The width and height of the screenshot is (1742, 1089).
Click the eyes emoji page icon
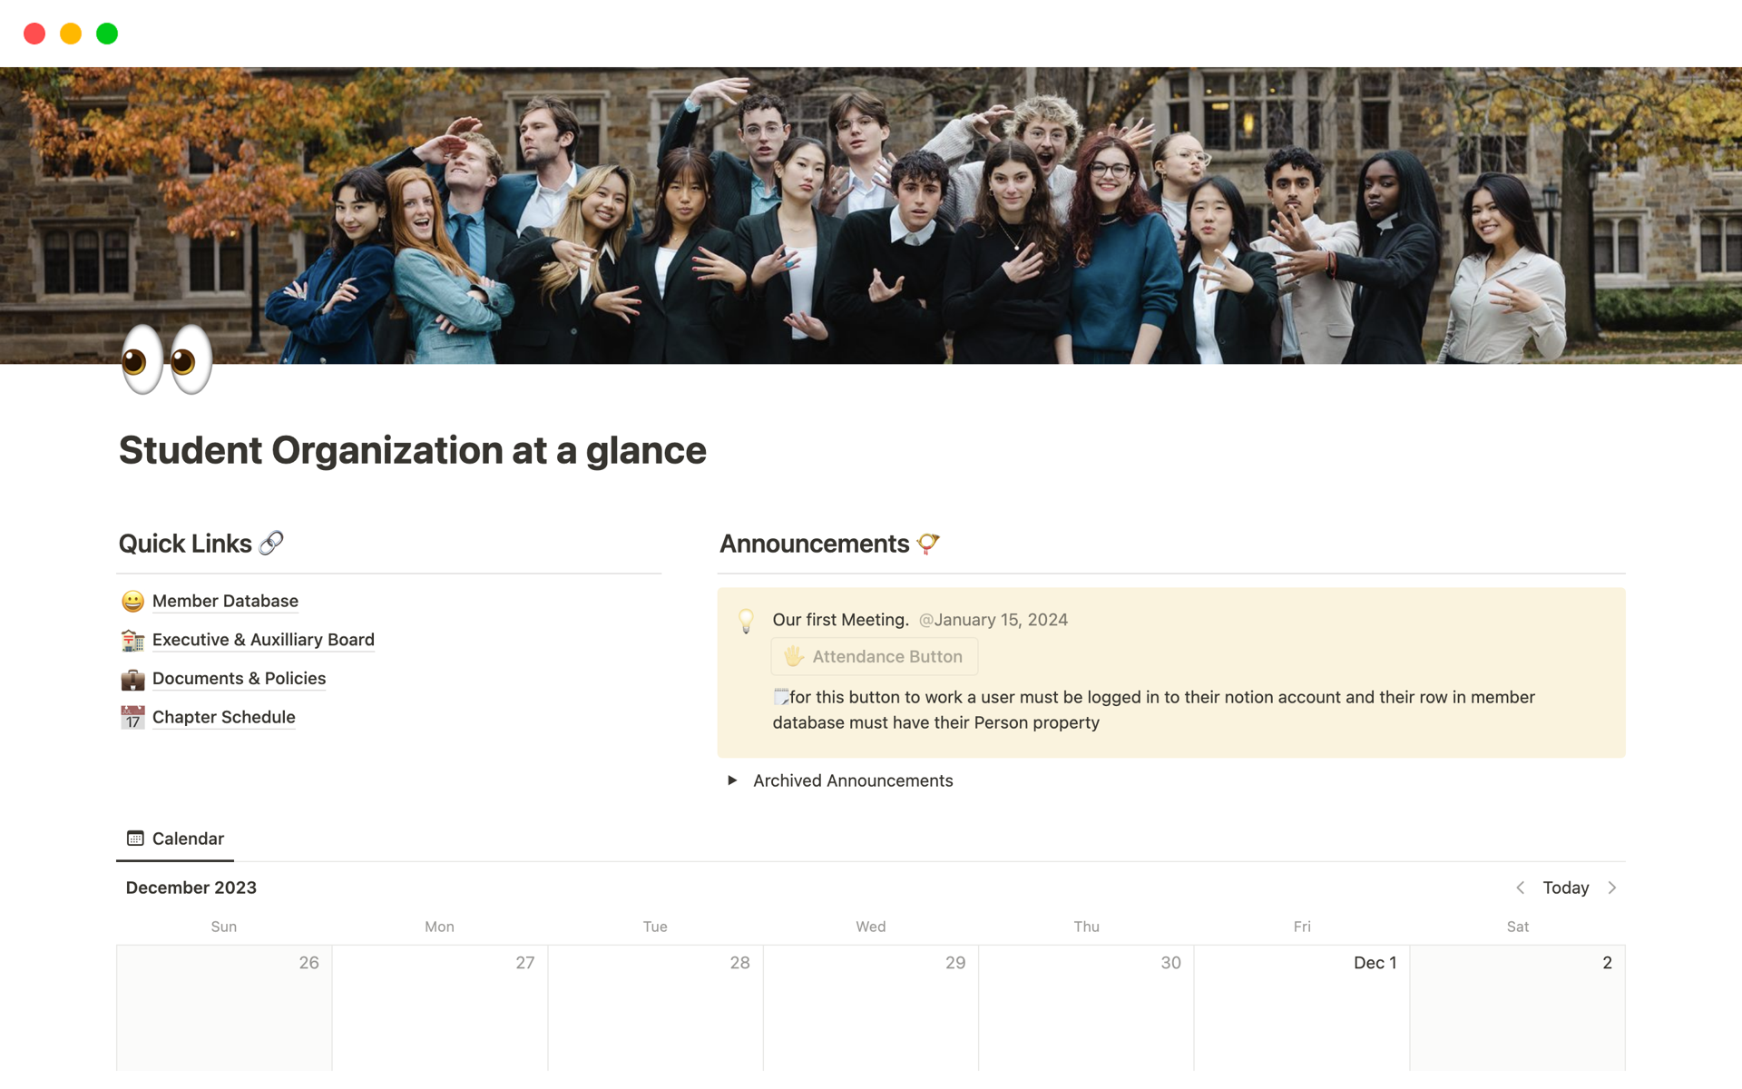tap(167, 359)
